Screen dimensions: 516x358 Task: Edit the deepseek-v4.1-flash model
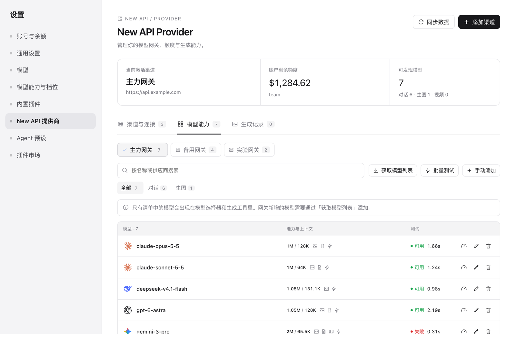(476, 289)
